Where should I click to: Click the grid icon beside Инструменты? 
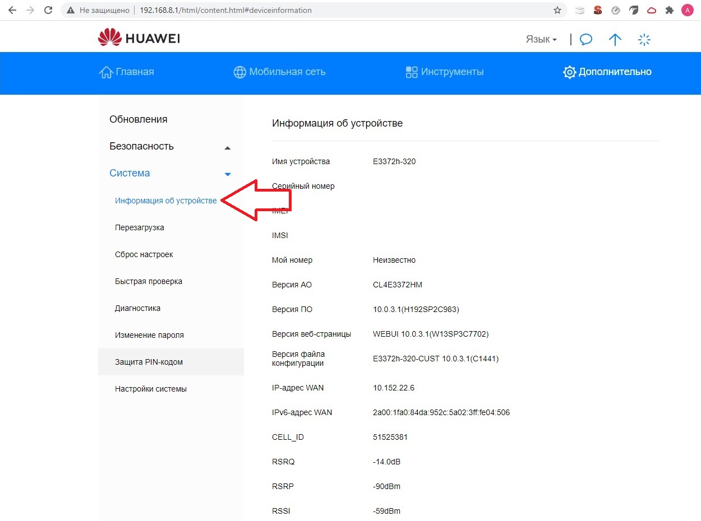pos(412,72)
